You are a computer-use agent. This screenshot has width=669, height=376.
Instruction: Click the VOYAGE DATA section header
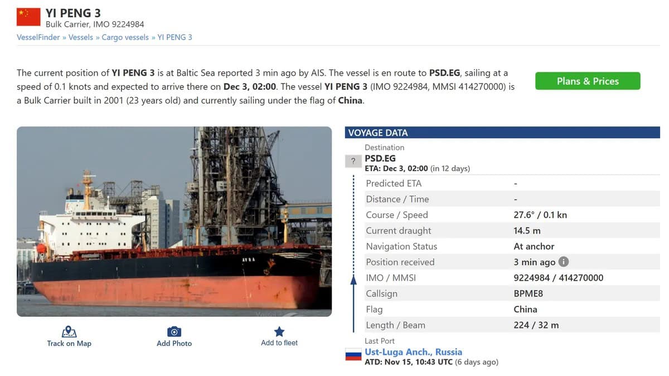(x=378, y=133)
